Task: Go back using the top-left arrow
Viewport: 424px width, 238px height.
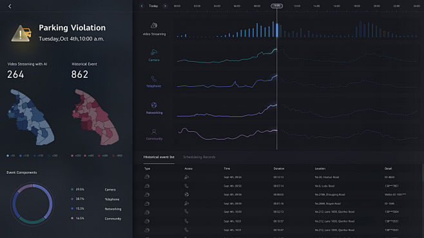Action: (10, 6)
